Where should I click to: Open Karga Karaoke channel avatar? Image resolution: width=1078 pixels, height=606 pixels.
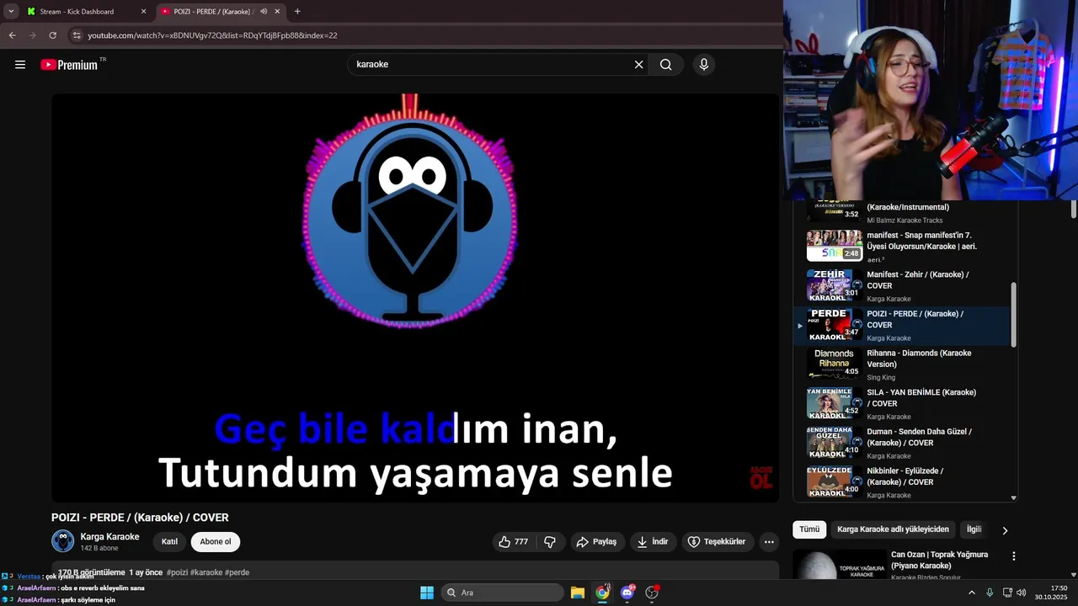tap(62, 541)
